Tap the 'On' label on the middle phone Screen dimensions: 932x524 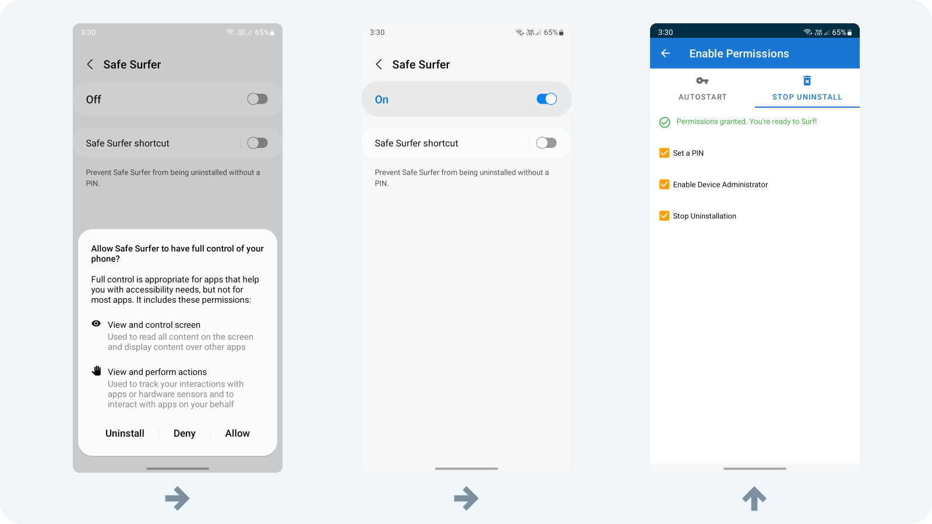click(382, 100)
